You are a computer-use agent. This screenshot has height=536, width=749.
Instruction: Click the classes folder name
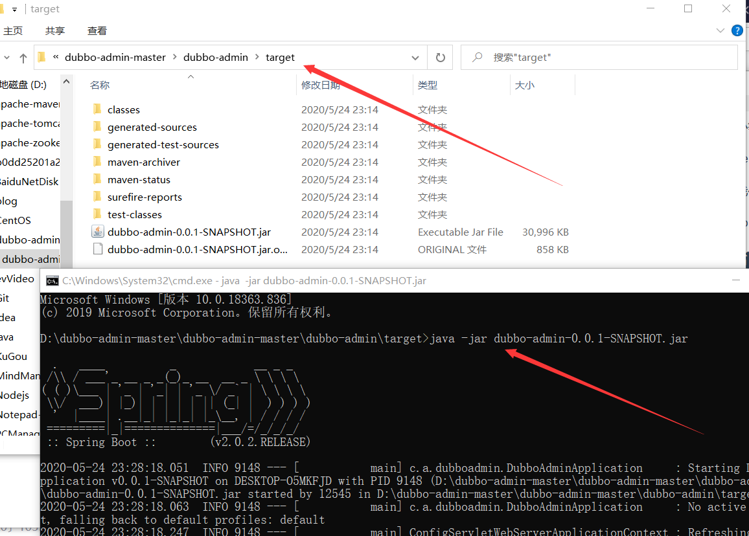tap(124, 110)
